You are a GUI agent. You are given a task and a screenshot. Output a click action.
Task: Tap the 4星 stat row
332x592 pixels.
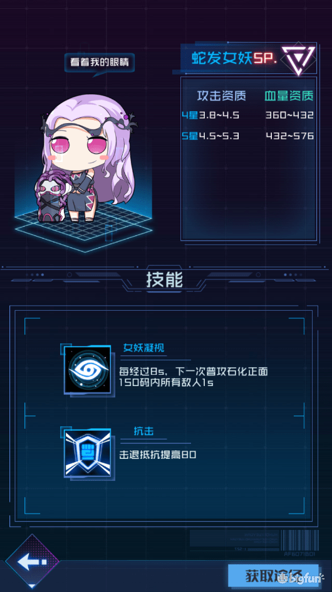(247, 115)
